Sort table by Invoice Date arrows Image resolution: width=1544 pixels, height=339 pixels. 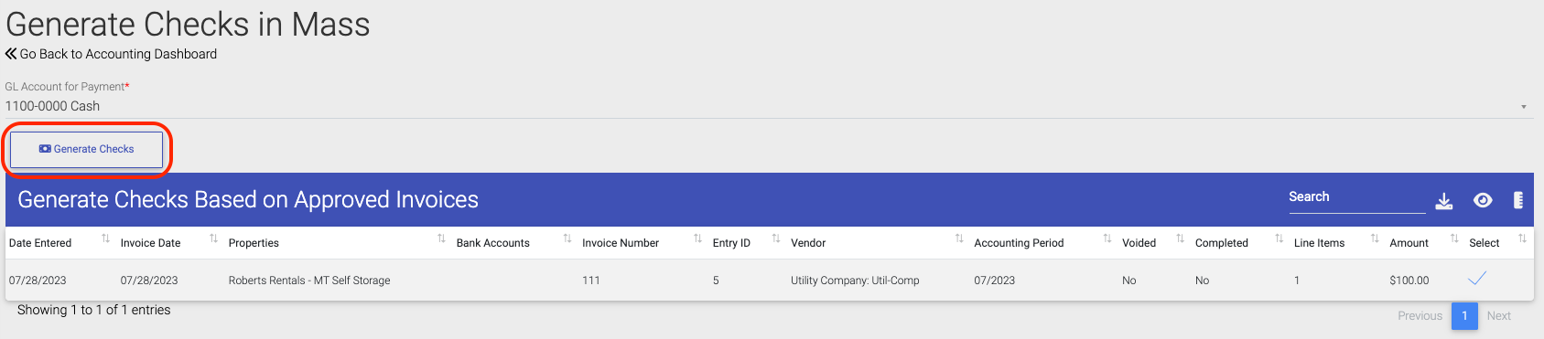pos(213,238)
